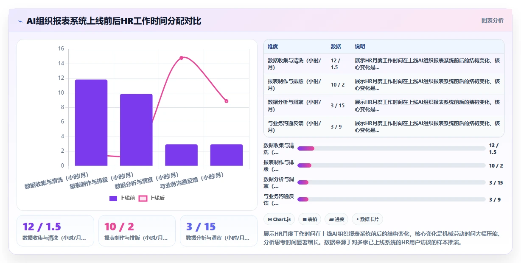Click the icon inside the Chart.js chip

point(270,219)
